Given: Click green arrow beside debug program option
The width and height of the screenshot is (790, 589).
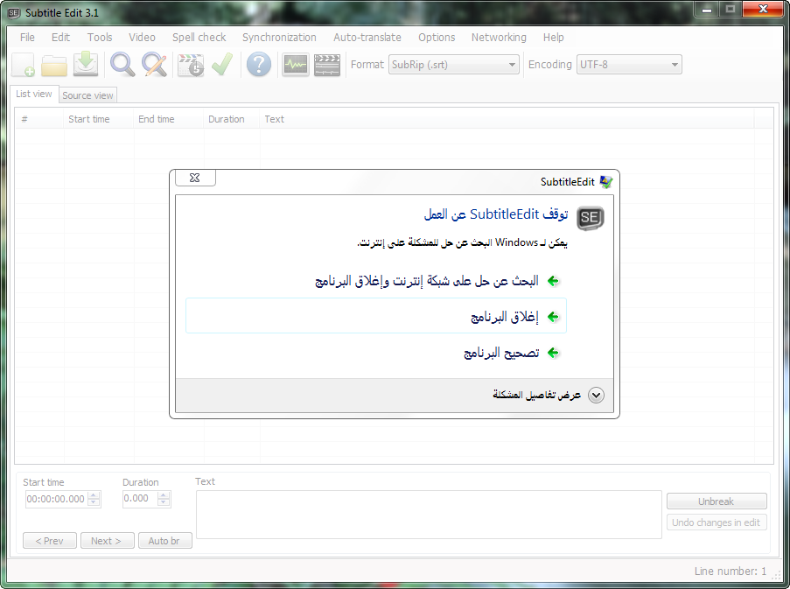Looking at the screenshot, I should pyautogui.click(x=553, y=353).
